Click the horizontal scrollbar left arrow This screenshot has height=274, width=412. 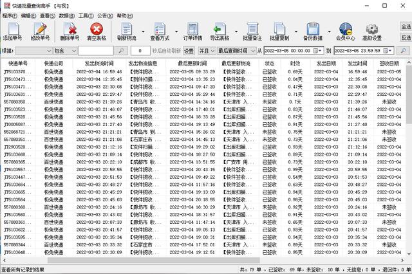point(5,260)
